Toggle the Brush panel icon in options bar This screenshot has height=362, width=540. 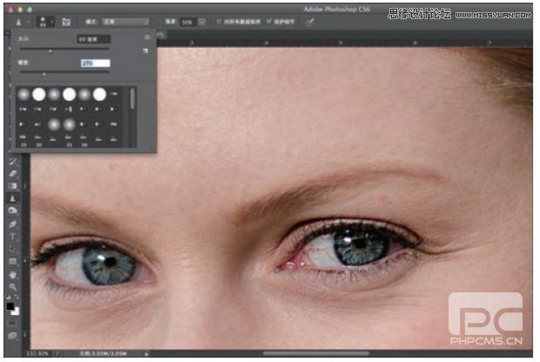(66, 23)
